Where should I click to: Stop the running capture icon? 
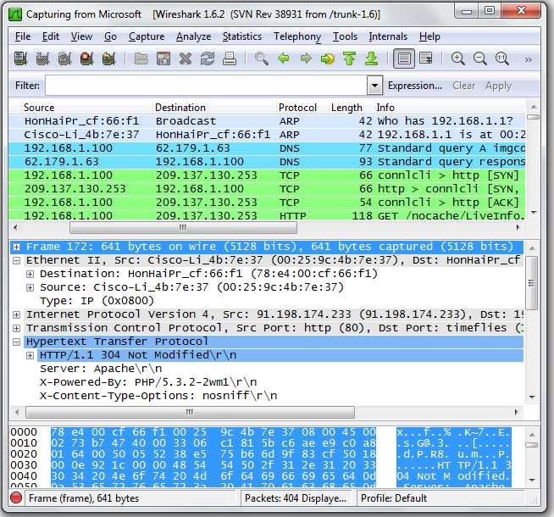click(87, 58)
